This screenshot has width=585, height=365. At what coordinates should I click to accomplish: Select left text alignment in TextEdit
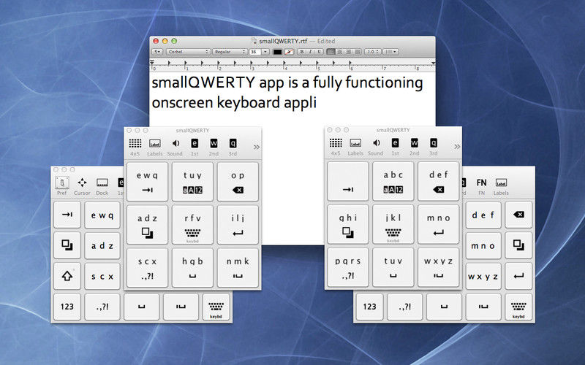(x=331, y=52)
